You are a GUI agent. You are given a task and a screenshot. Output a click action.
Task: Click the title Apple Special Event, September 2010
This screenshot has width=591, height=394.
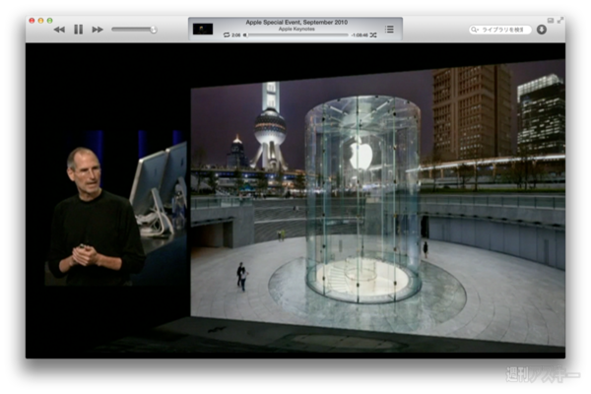point(296,23)
